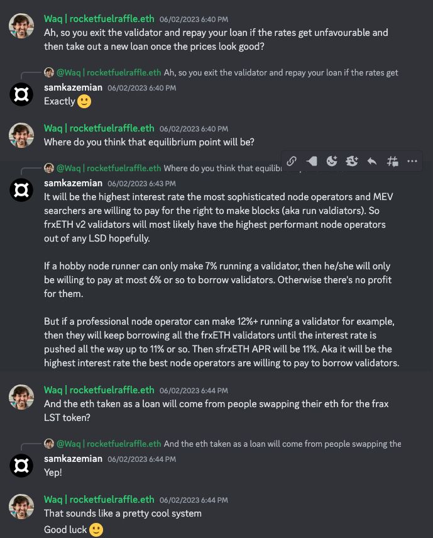Screen dimensions: 433x538
Task: Click samkazemian's avatar beside the "Yep!" reply
Action: [x=21, y=465]
